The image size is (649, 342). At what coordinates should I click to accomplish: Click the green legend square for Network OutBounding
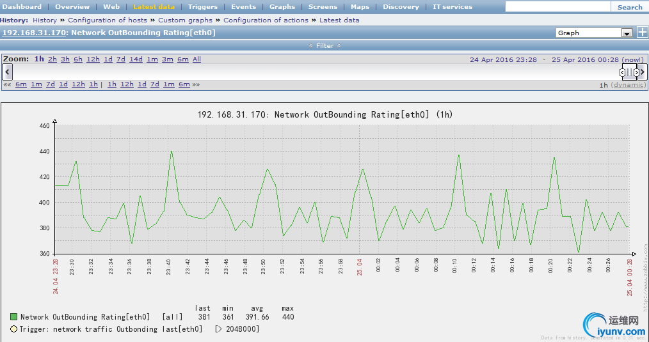(13, 317)
